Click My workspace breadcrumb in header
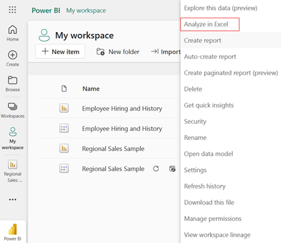Screen dimensions: 281x243 click(86, 11)
